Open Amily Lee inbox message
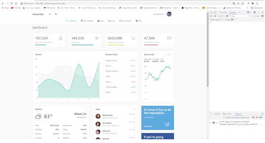This screenshot has width=265, height=143. (x=115, y=132)
